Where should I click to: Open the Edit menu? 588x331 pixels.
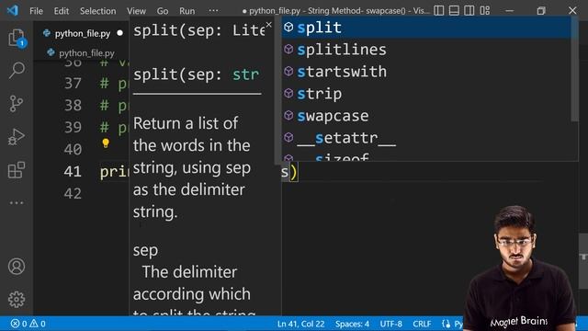[x=62, y=11]
